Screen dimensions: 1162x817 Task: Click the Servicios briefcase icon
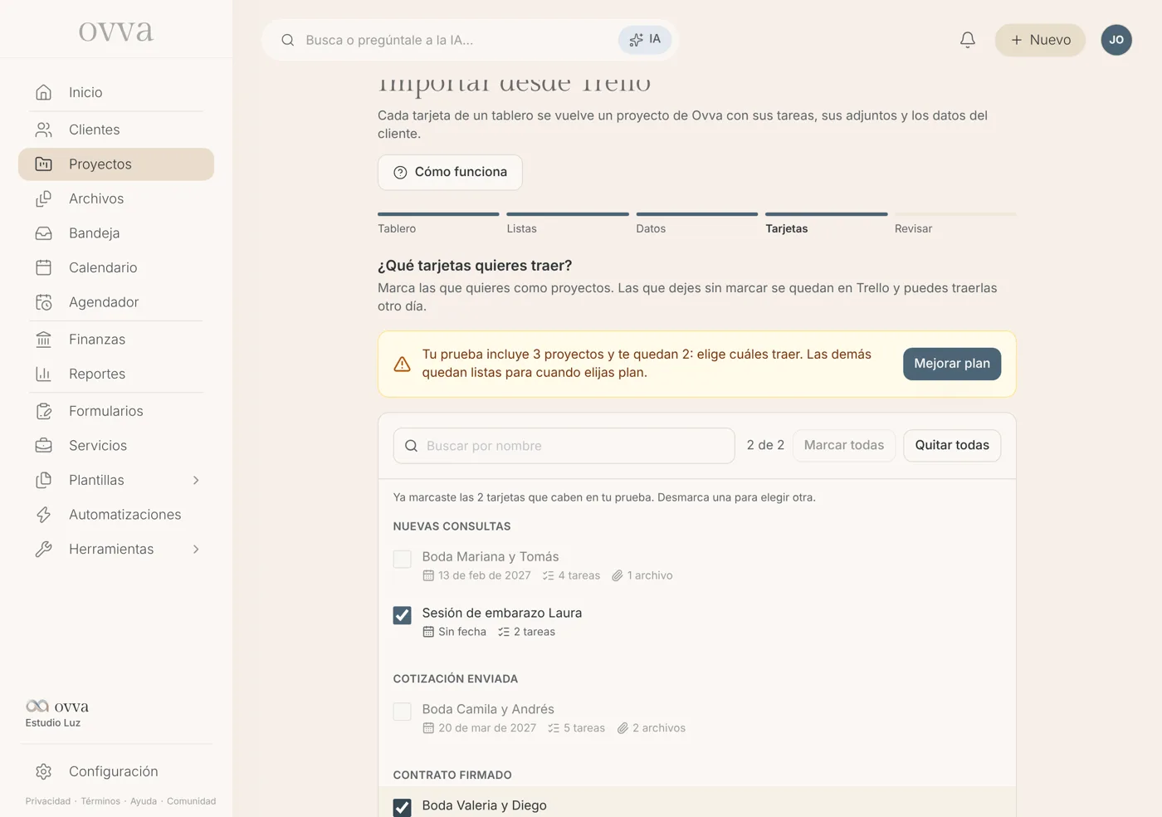click(44, 446)
